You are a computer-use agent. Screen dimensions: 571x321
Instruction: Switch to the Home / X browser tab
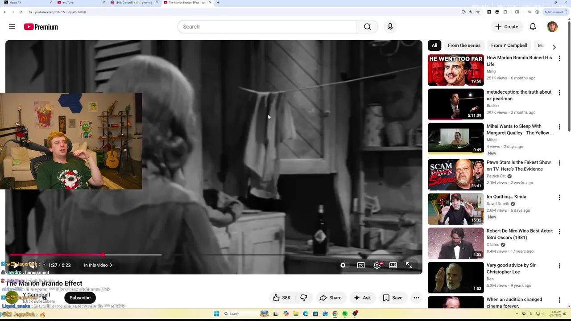pyautogui.click(x=27, y=3)
